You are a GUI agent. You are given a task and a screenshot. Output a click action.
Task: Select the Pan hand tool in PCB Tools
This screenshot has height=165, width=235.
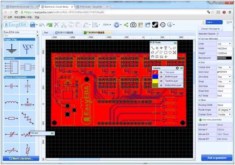pyautogui.click(x=153, y=57)
